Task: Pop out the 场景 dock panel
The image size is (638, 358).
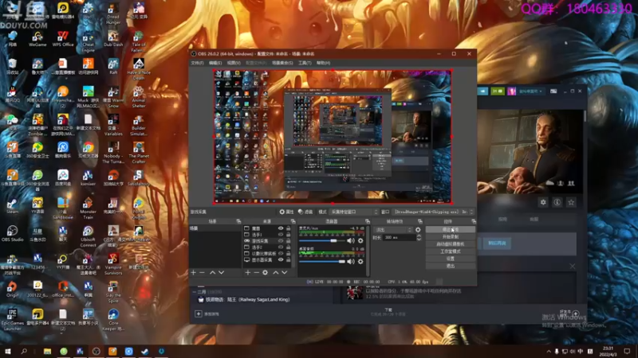Action: (238, 221)
